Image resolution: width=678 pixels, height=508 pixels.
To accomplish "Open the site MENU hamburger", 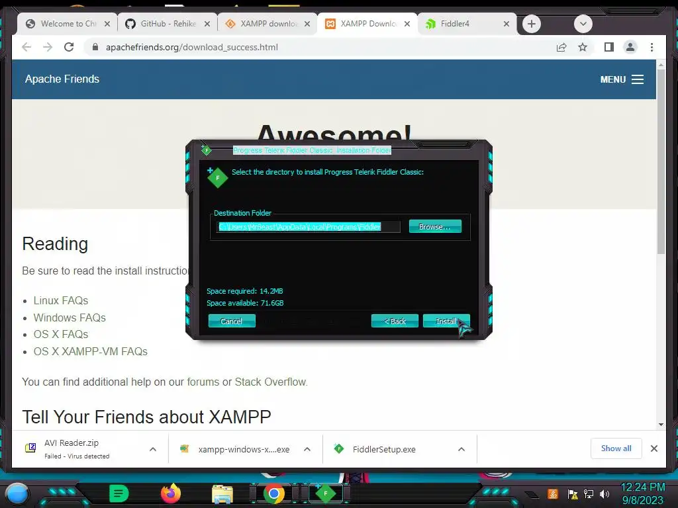I will 622,79.
